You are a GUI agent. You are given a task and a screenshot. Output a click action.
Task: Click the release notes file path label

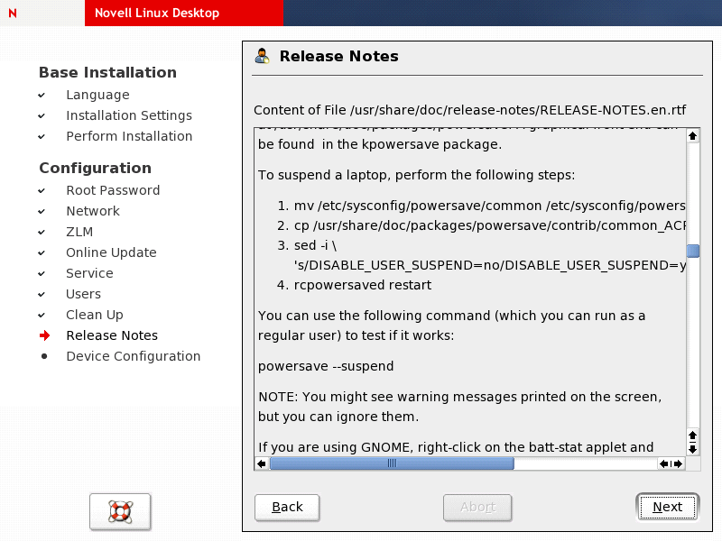(x=469, y=110)
